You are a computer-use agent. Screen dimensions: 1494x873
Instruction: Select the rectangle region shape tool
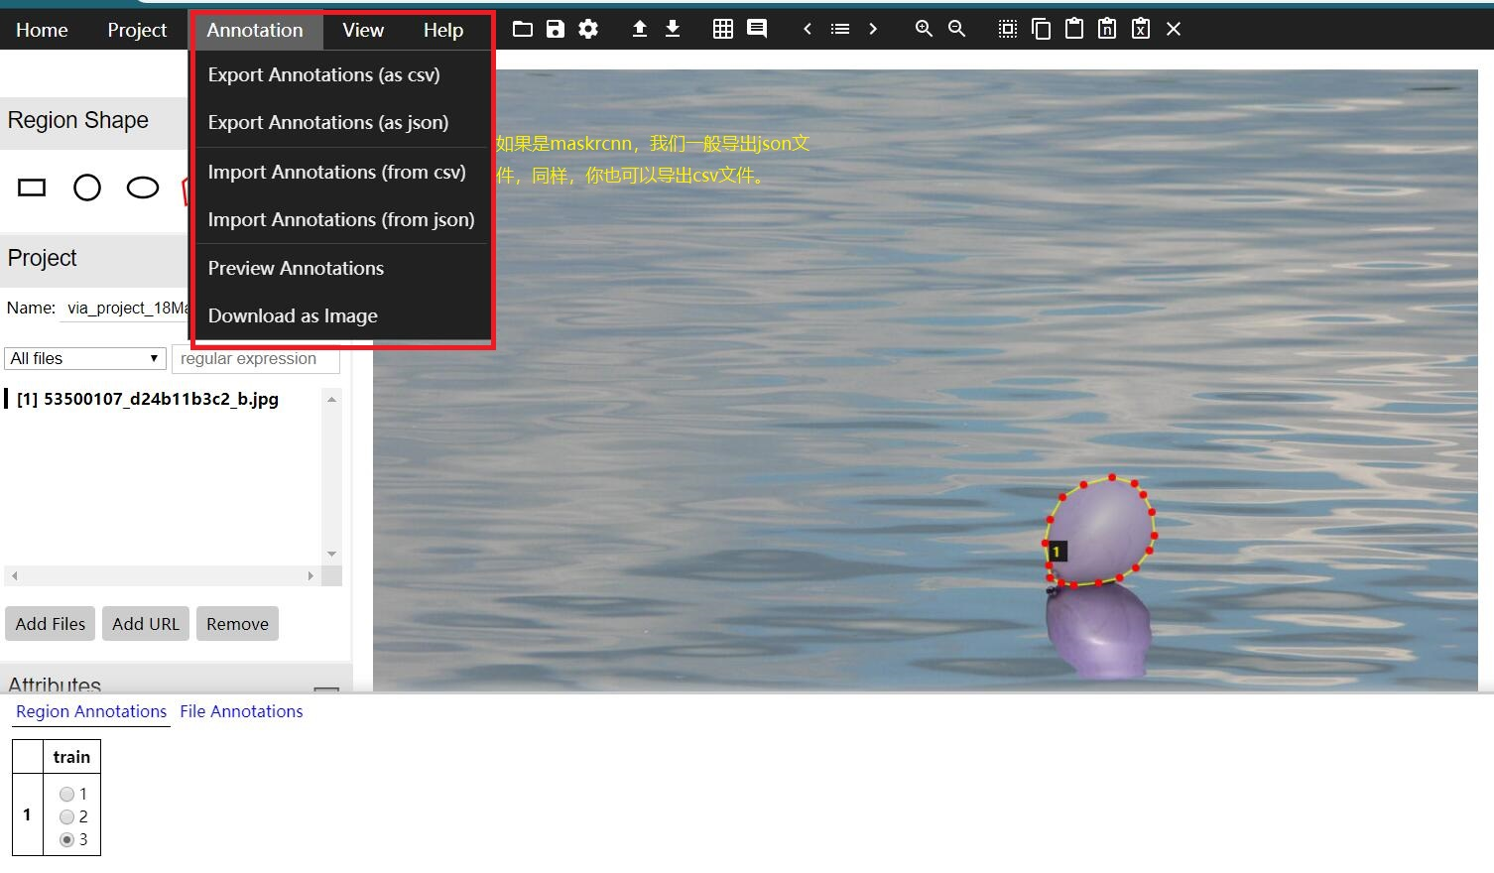pos(31,187)
